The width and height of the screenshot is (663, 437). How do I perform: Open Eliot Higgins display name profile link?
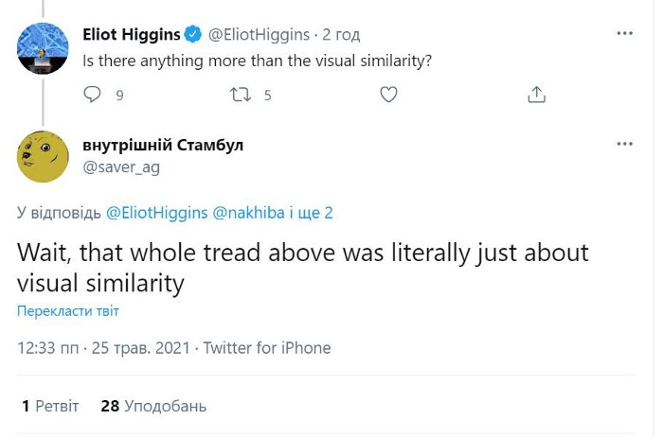(x=132, y=35)
